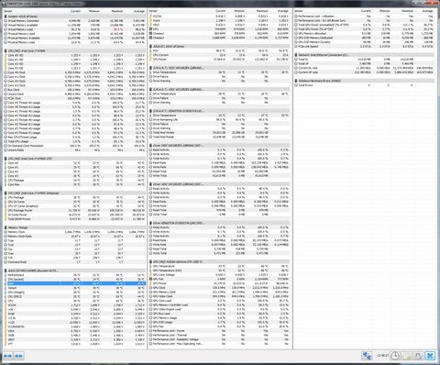Select the GPU [#0] NVIDIA GeForce GTX 1080 Ti header
The image size is (440, 365).
219,262
